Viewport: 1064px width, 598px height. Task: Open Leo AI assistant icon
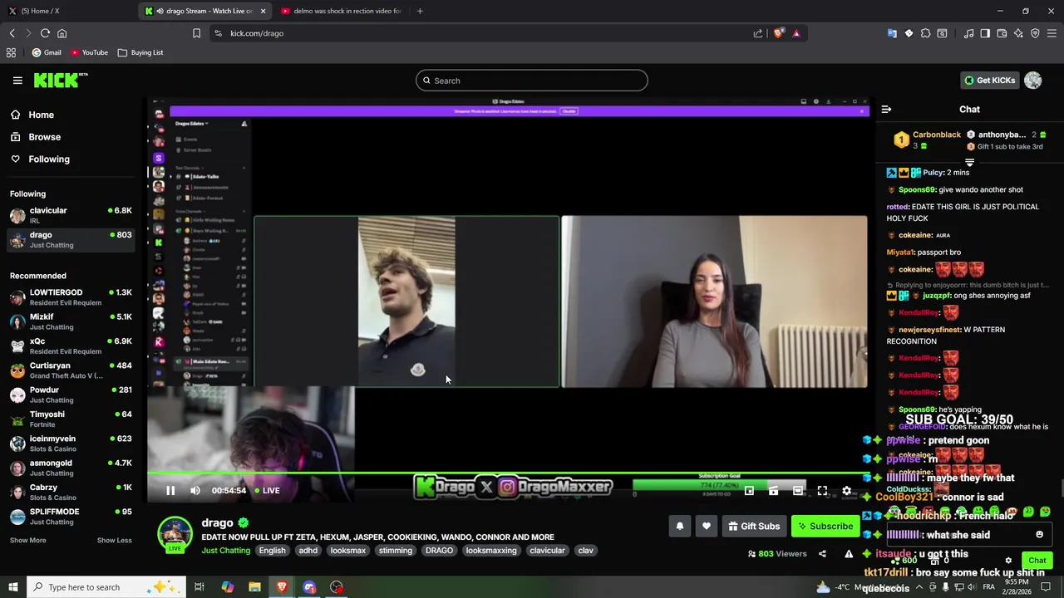1018,33
